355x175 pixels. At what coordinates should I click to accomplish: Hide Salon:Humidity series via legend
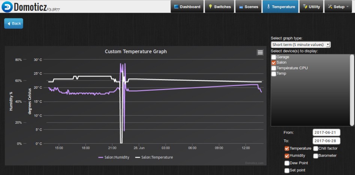click(114, 157)
